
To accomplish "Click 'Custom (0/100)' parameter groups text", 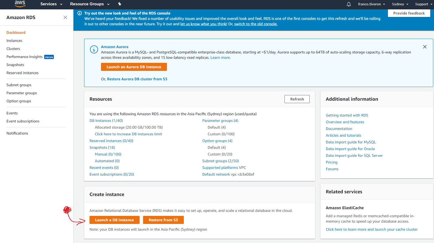I will pyautogui.click(x=221, y=134).
